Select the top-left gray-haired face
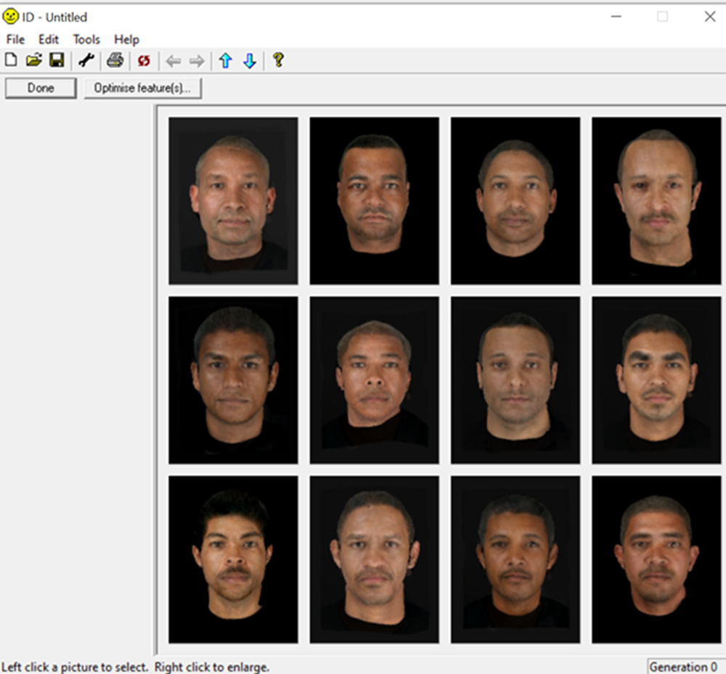The width and height of the screenshot is (726, 674). tap(232, 200)
